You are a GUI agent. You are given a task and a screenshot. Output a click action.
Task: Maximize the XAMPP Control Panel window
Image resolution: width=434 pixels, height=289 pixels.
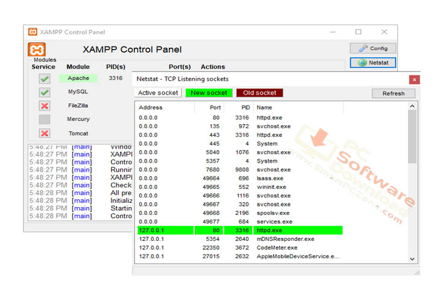[x=359, y=32]
